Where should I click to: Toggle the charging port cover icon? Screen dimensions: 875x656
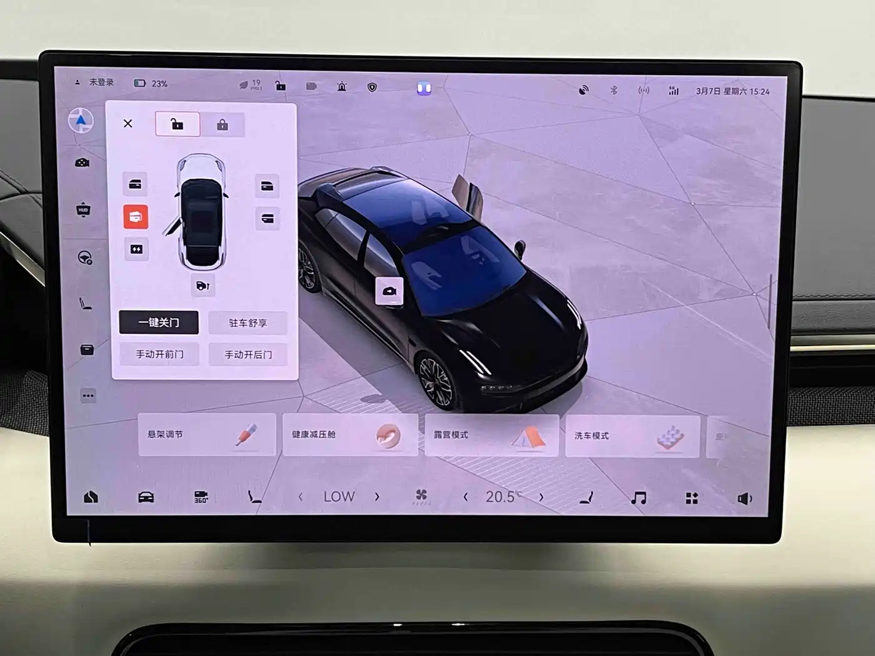point(136,249)
